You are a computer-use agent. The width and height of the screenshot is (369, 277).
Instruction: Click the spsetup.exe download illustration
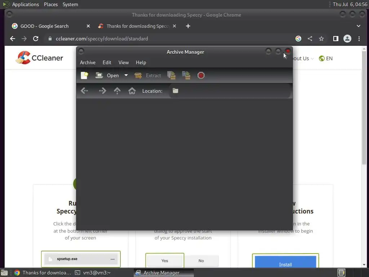coord(81,259)
